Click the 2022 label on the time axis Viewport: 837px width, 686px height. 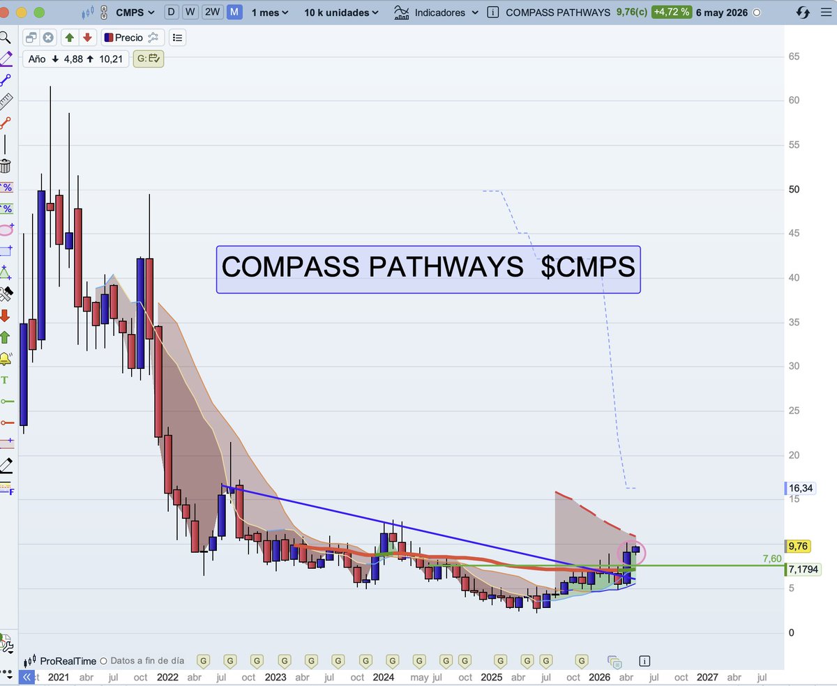(x=167, y=676)
